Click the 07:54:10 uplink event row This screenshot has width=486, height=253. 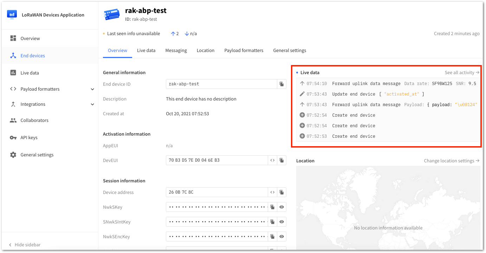pyautogui.click(x=388, y=84)
